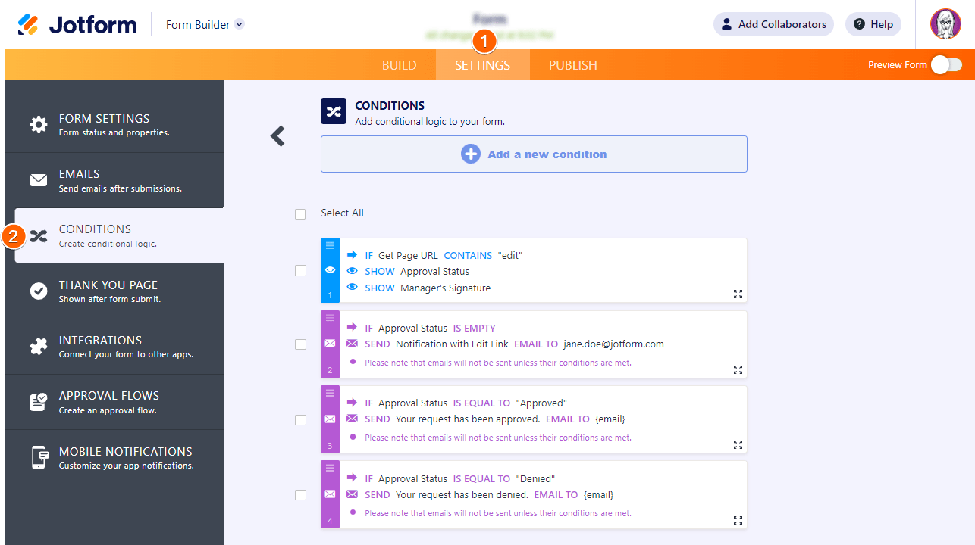Click the Conditions header icon
This screenshot has width=975, height=545.
tap(334, 112)
